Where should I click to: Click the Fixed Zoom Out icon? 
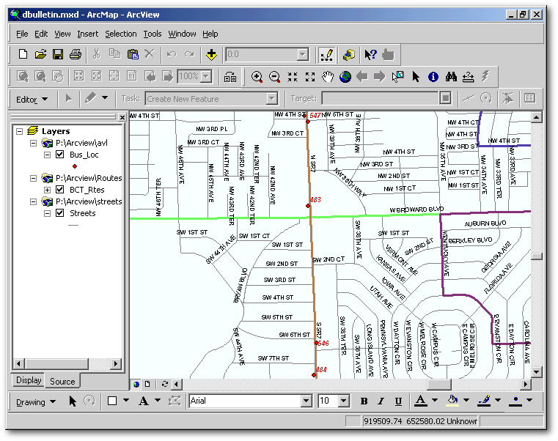pyautogui.click(x=310, y=77)
